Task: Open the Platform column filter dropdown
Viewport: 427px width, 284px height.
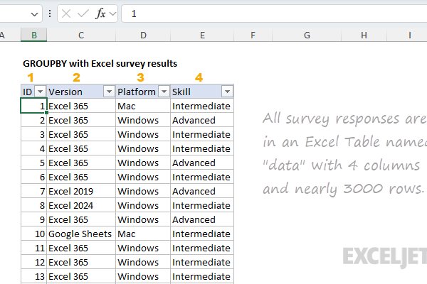Action: (164, 92)
